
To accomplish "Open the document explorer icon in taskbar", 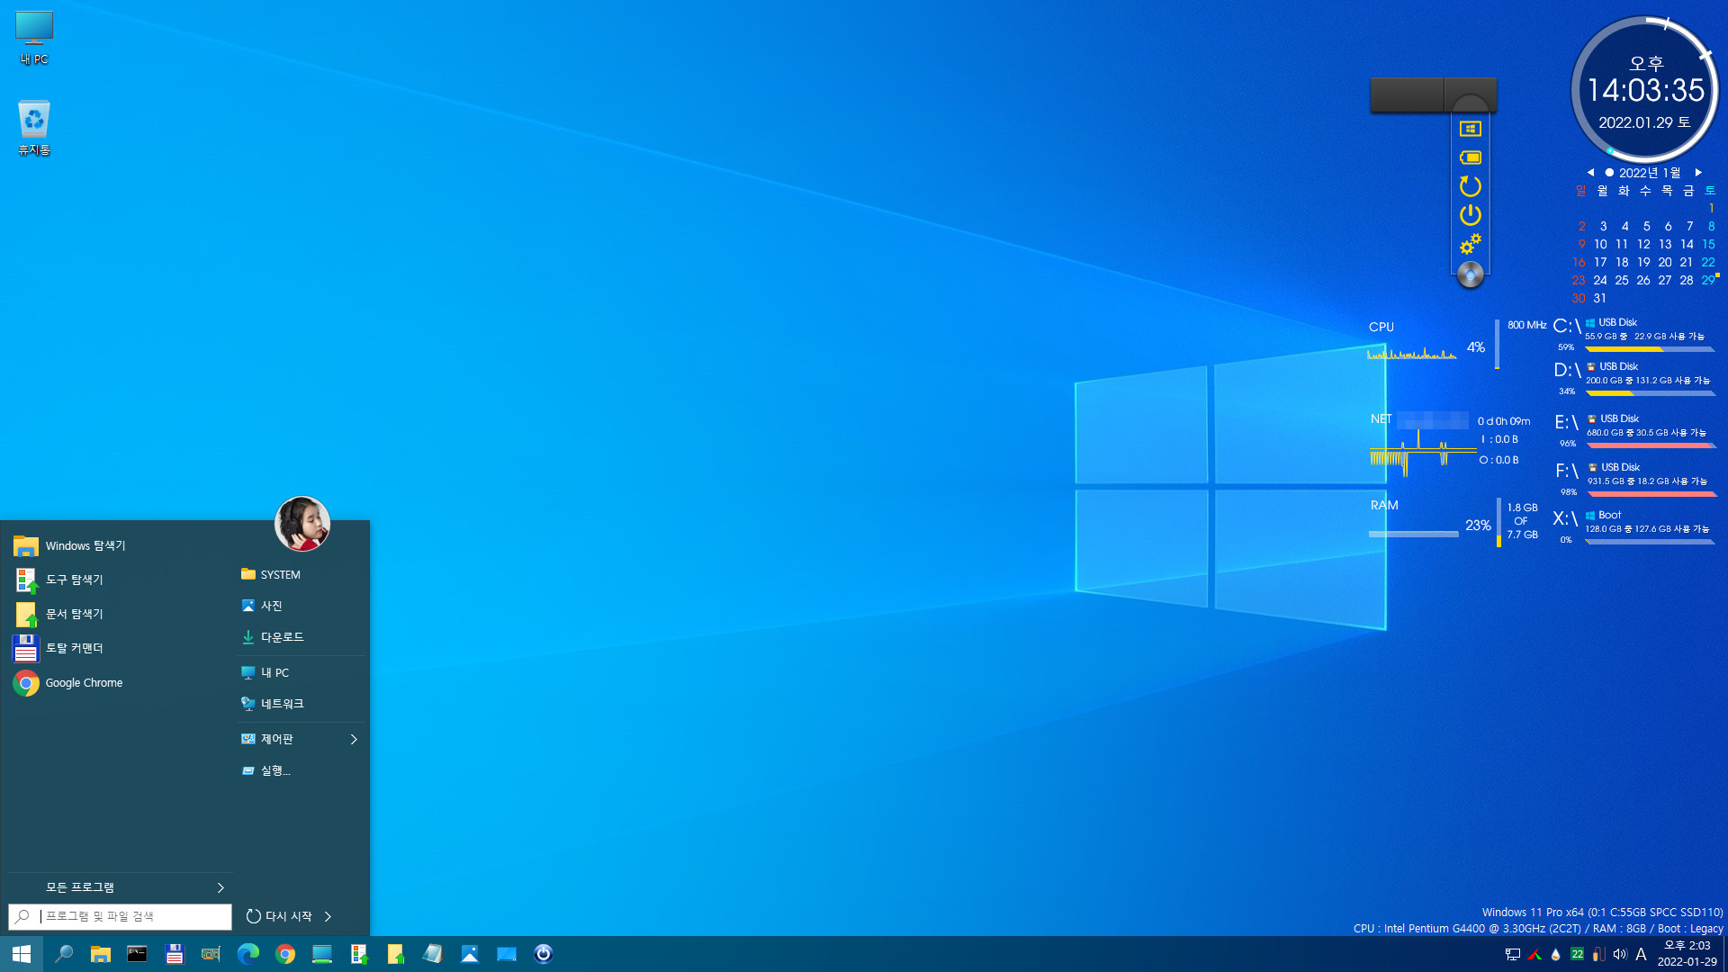I will [x=395, y=954].
